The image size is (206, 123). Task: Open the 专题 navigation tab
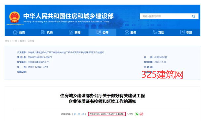pyautogui.click(x=186, y=32)
